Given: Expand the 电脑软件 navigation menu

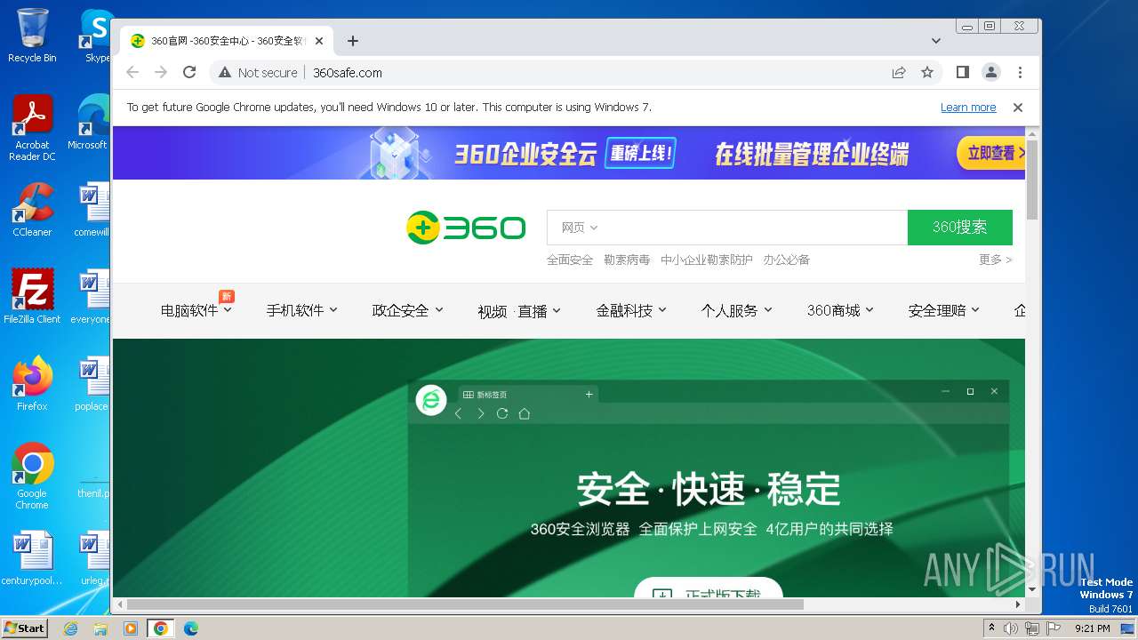Looking at the screenshot, I should click(196, 310).
